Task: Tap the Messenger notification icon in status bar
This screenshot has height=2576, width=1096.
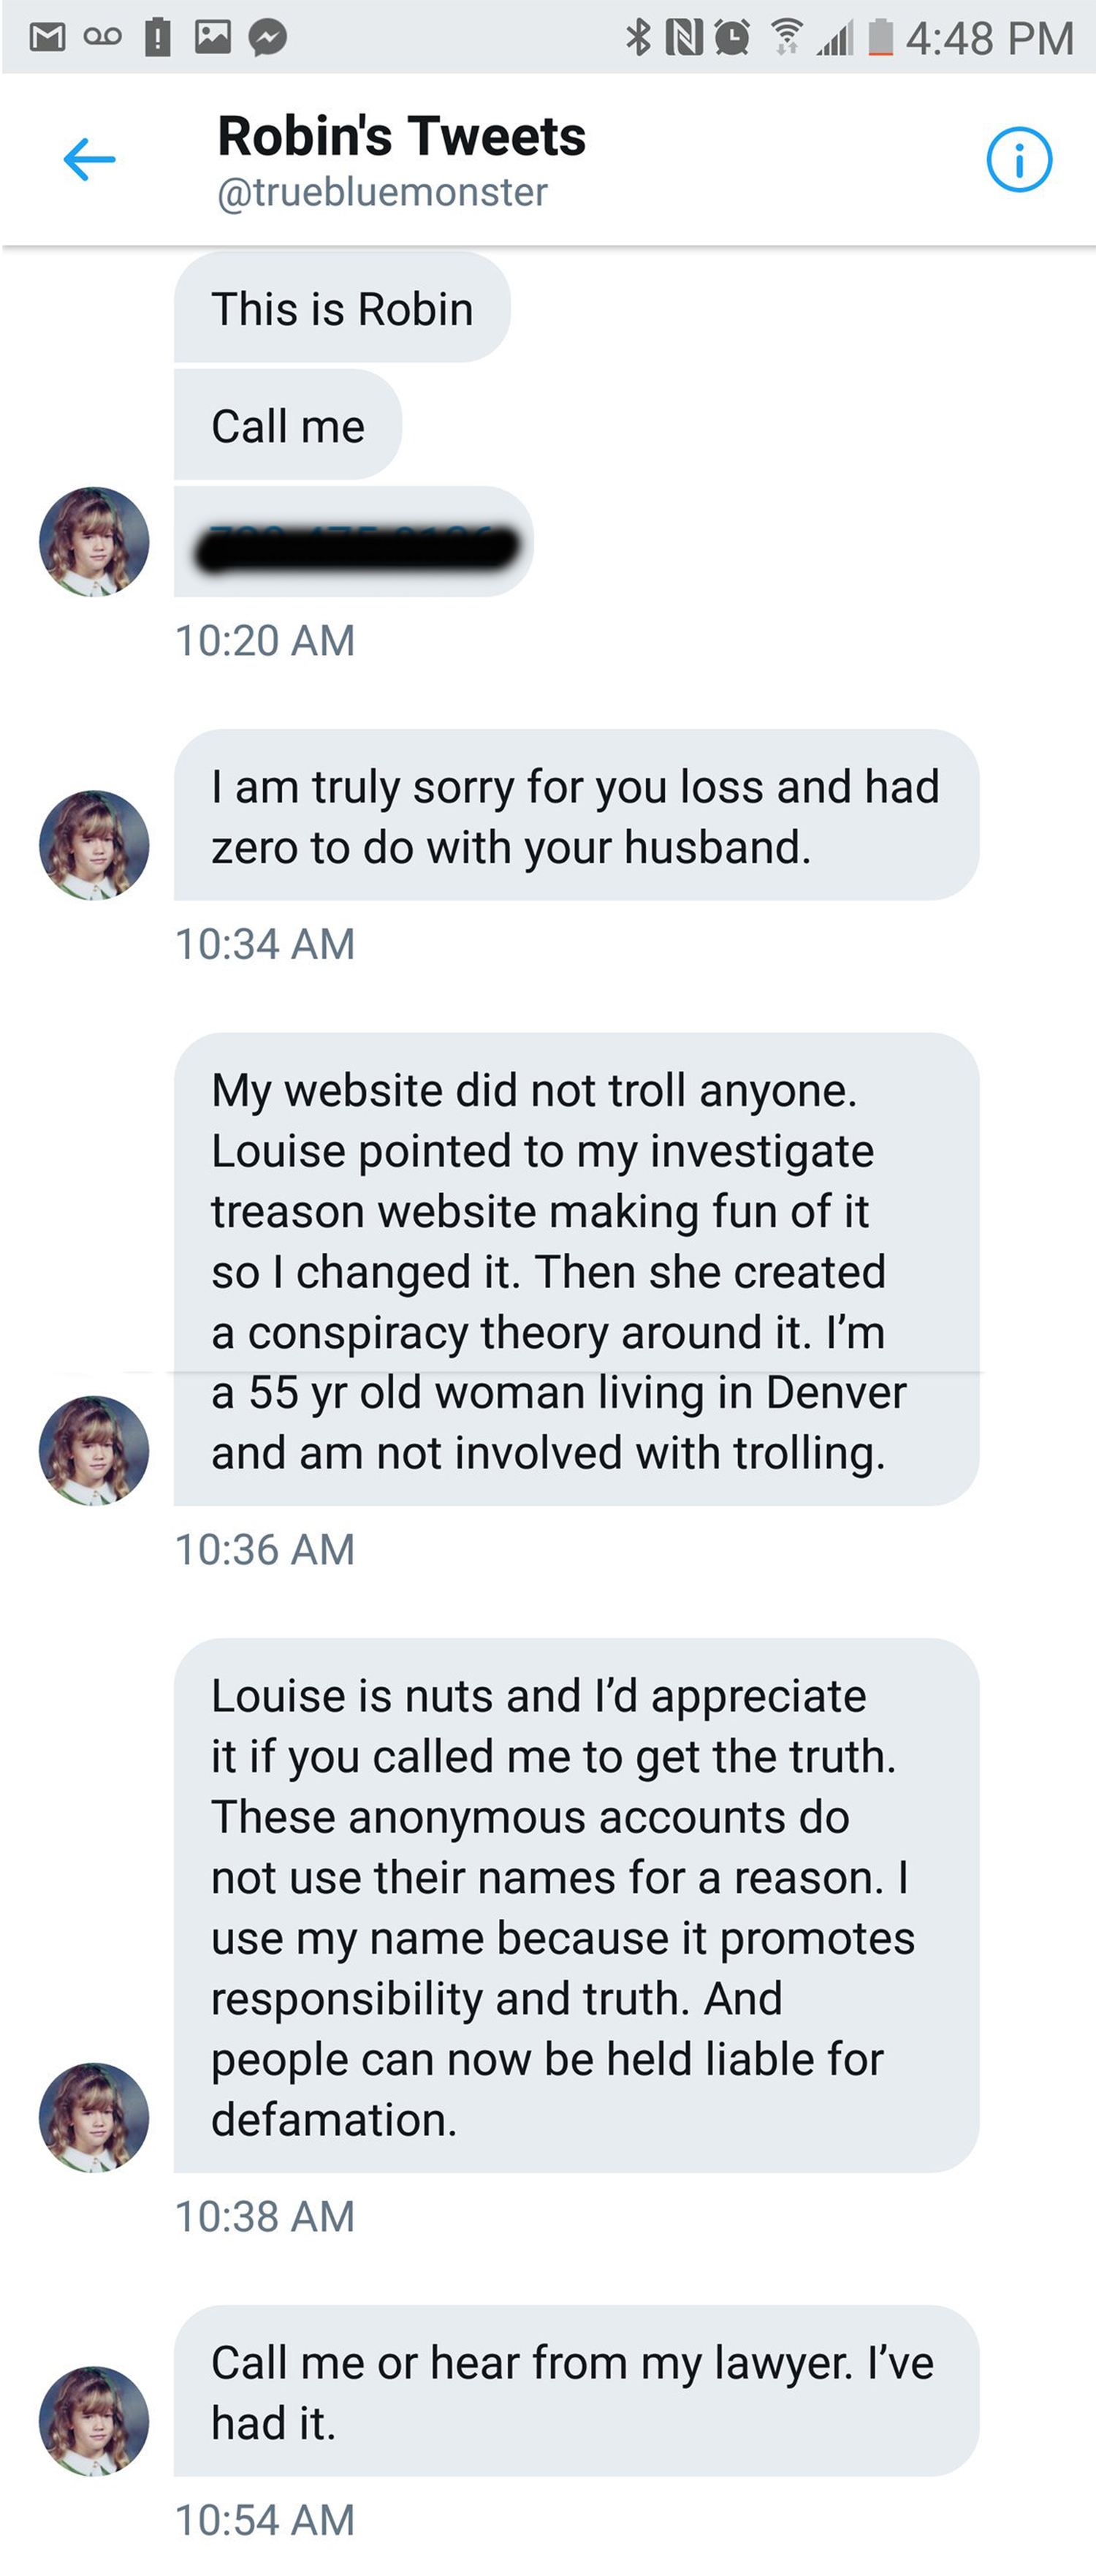Action: pos(268,38)
